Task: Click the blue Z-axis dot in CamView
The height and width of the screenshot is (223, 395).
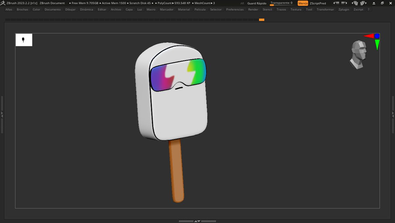Action: [377, 36]
